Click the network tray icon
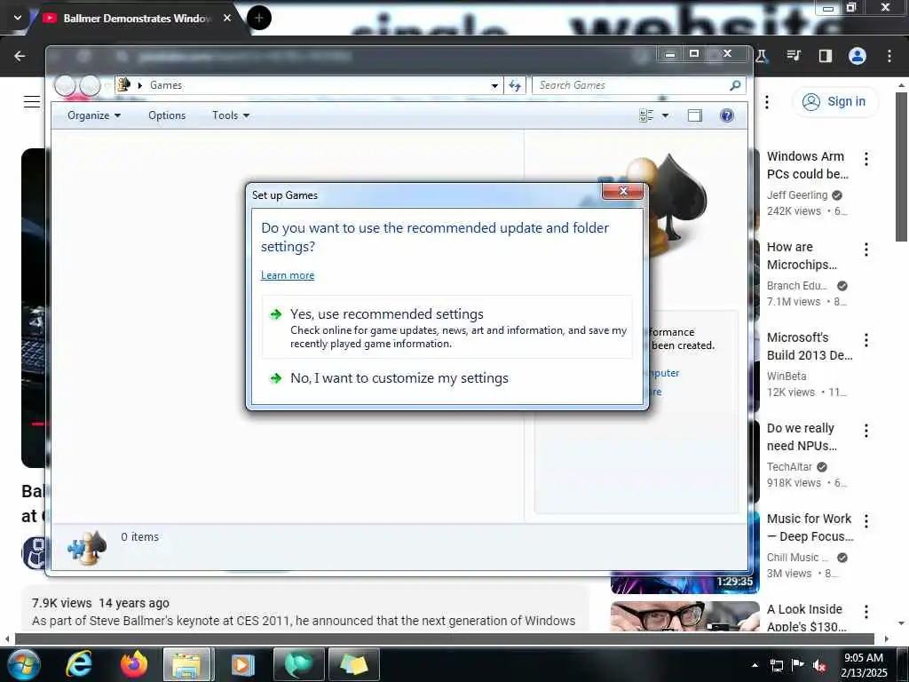Image resolution: width=909 pixels, height=682 pixels. 776,665
